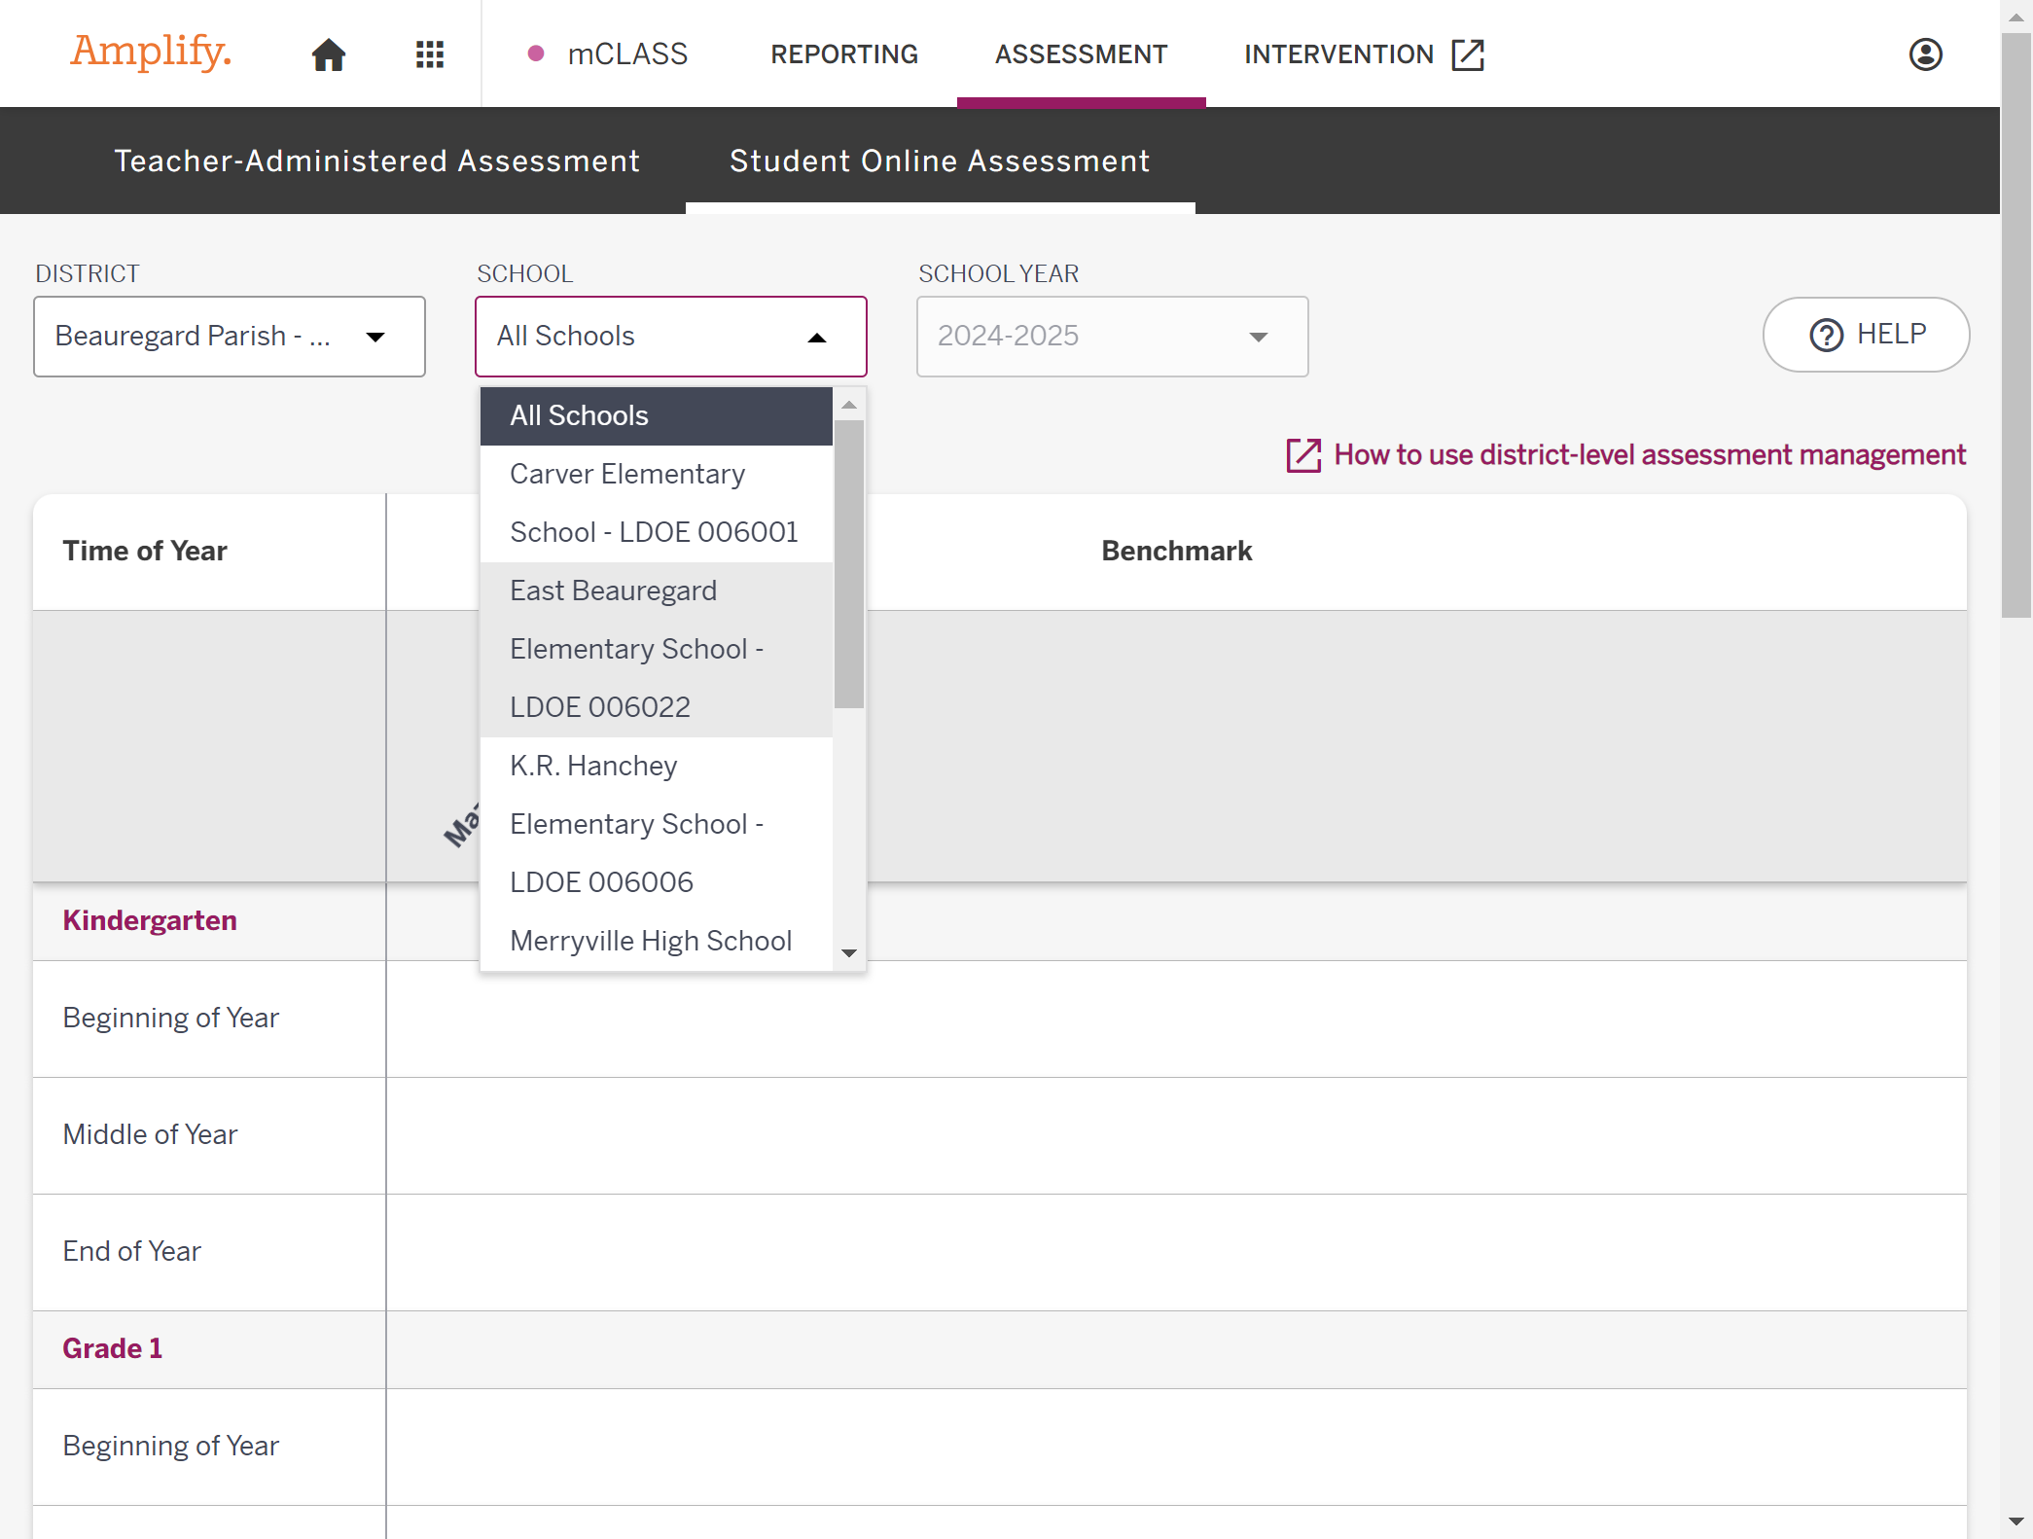The height and width of the screenshot is (1539, 2033).
Task: Select All Schools option
Action: coord(657,416)
